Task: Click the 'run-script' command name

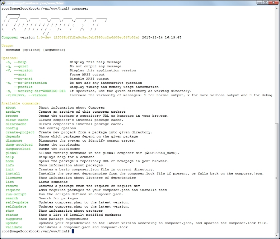Action: (x=16, y=194)
